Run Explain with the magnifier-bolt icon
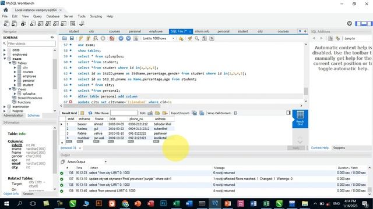This screenshot has height=209, width=373. 96,38
